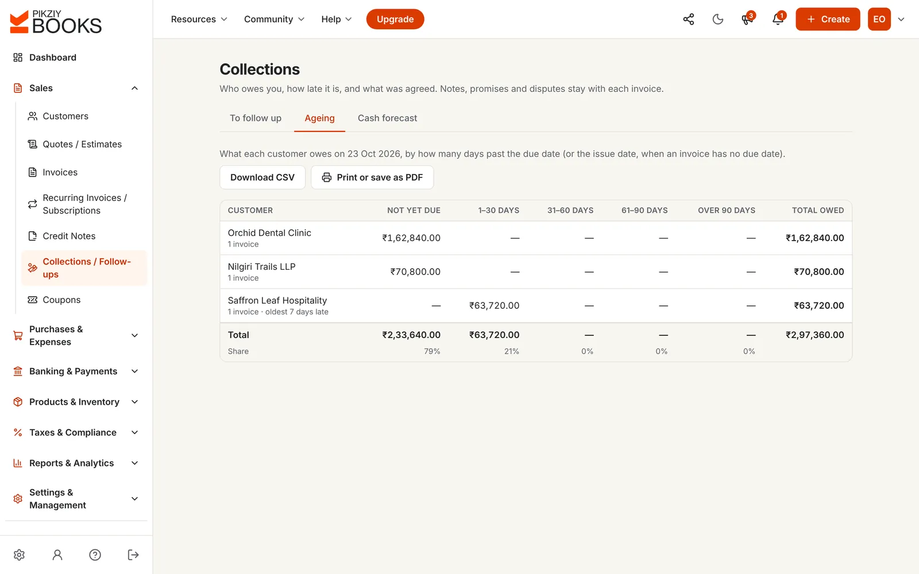Open Credit Notes in sidebar
The image size is (919, 574).
84,236
